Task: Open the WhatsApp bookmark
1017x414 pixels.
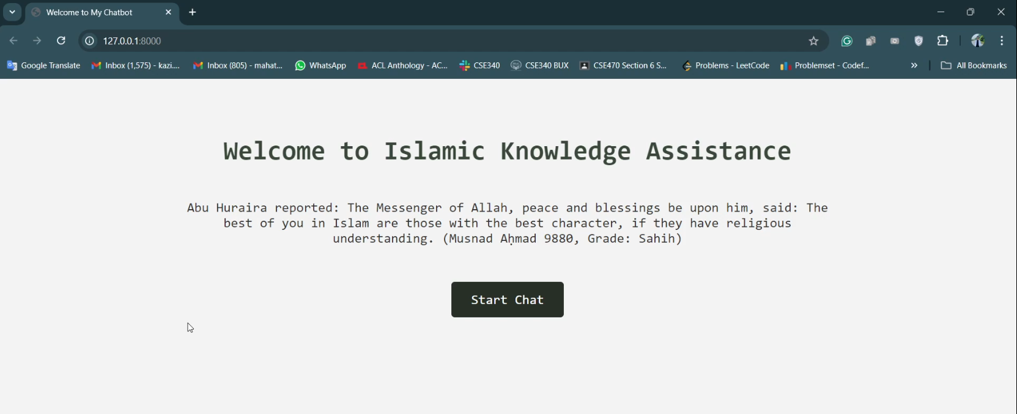Action: (320, 65)
